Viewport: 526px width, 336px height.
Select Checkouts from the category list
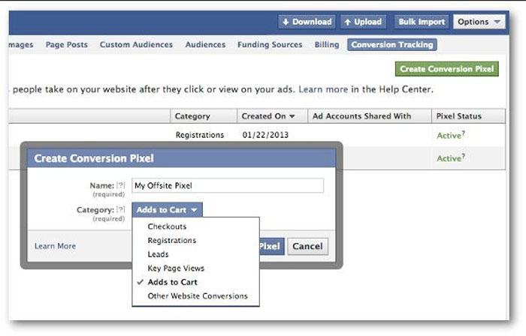(x=167, y=226)
